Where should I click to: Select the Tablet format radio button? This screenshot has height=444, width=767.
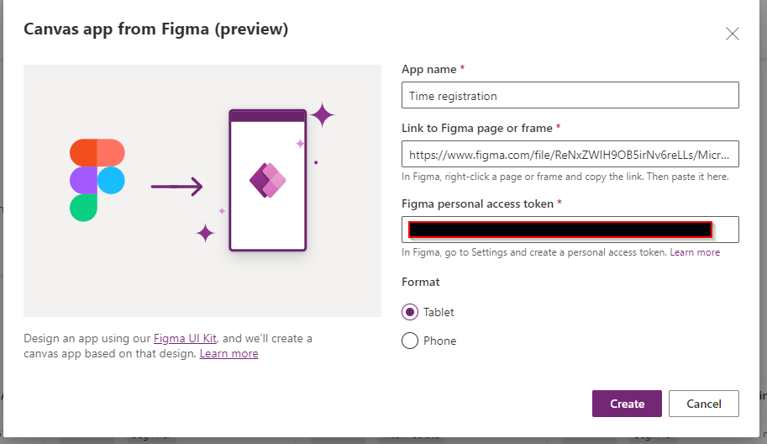pos(410,312)
